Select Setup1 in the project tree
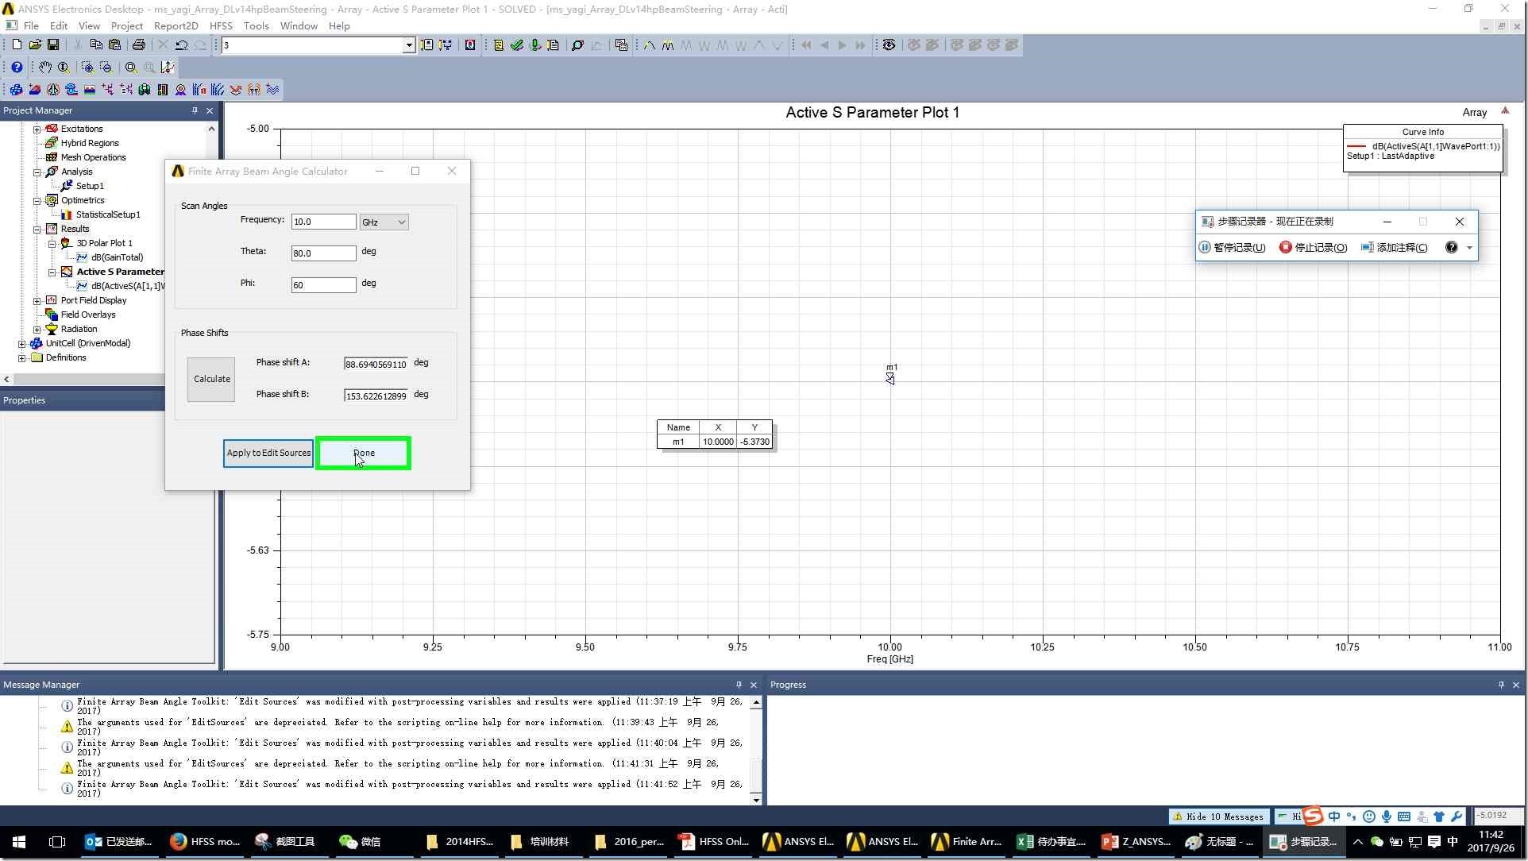The width and height of the screenshot is (1528, 861). click(x=90, y=186)
